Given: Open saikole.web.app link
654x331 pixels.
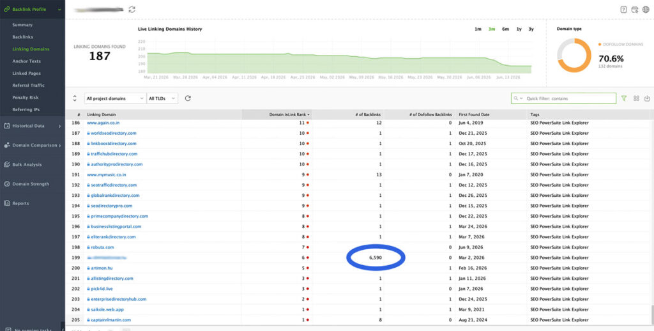Looking at the screenshot, I should point(107,310).
